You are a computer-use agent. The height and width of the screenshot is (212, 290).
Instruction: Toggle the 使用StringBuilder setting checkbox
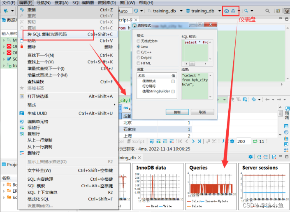pyautogui.click(x=173, y=91)
